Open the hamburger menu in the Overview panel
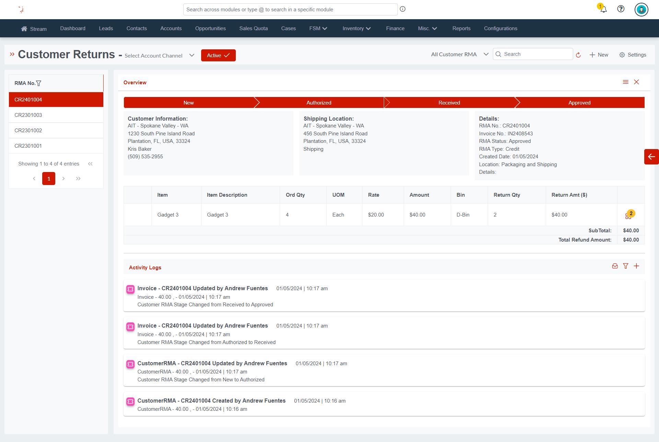The height and width of the screenshot is (442, 659). click(x=625, y=82)
